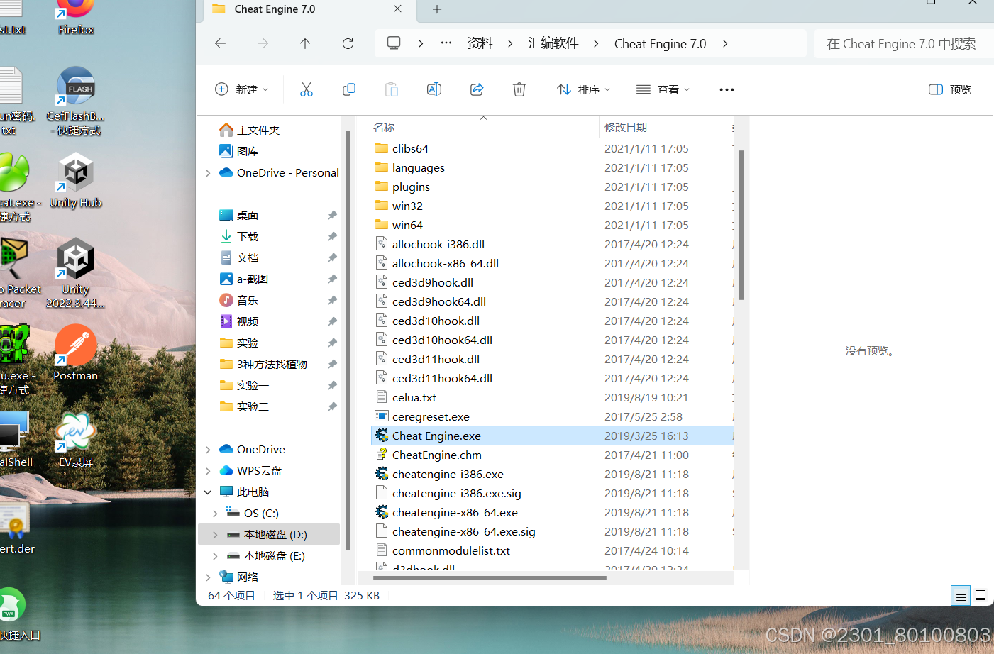
Task: Open Unity 2022.3.44 desktop shortcut
Action: coord(76,275)
